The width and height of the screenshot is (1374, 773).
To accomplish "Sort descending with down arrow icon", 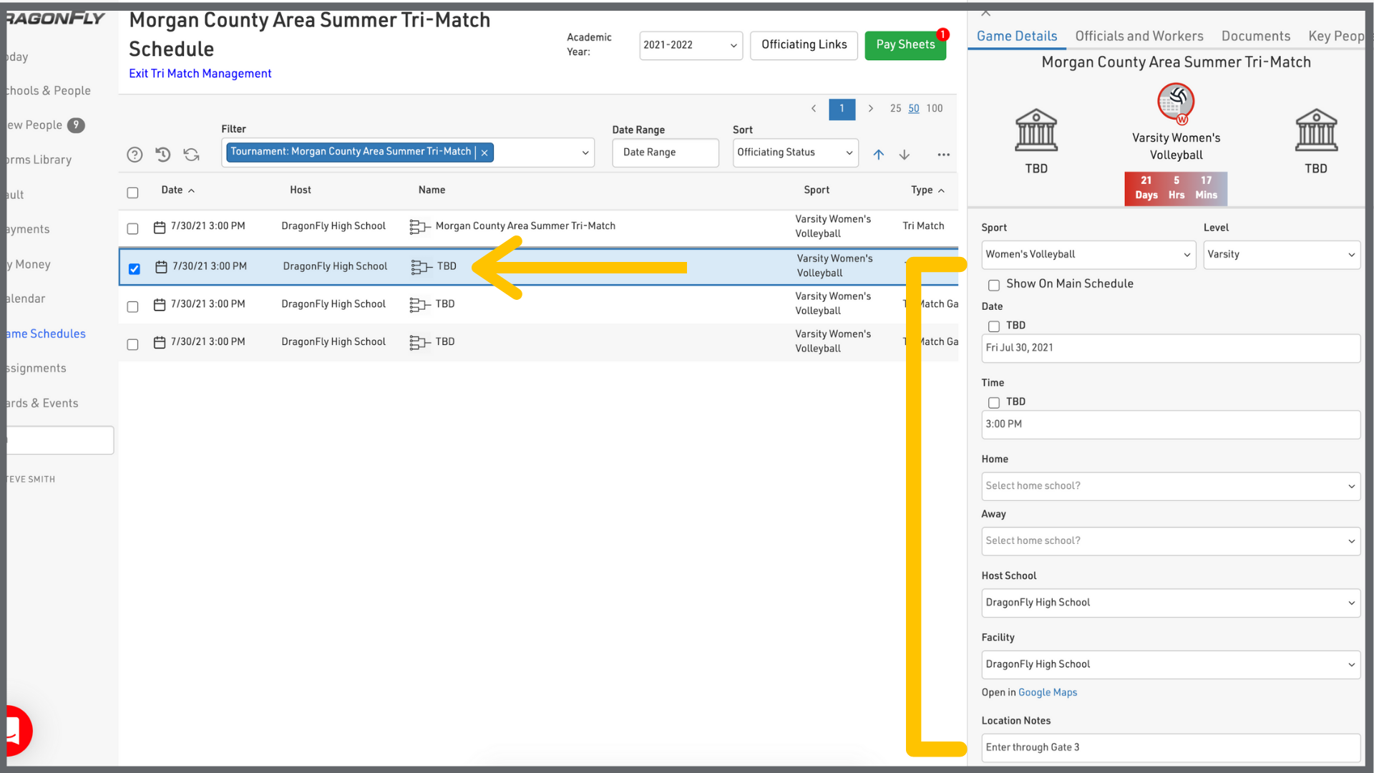I will pos(905,155).
